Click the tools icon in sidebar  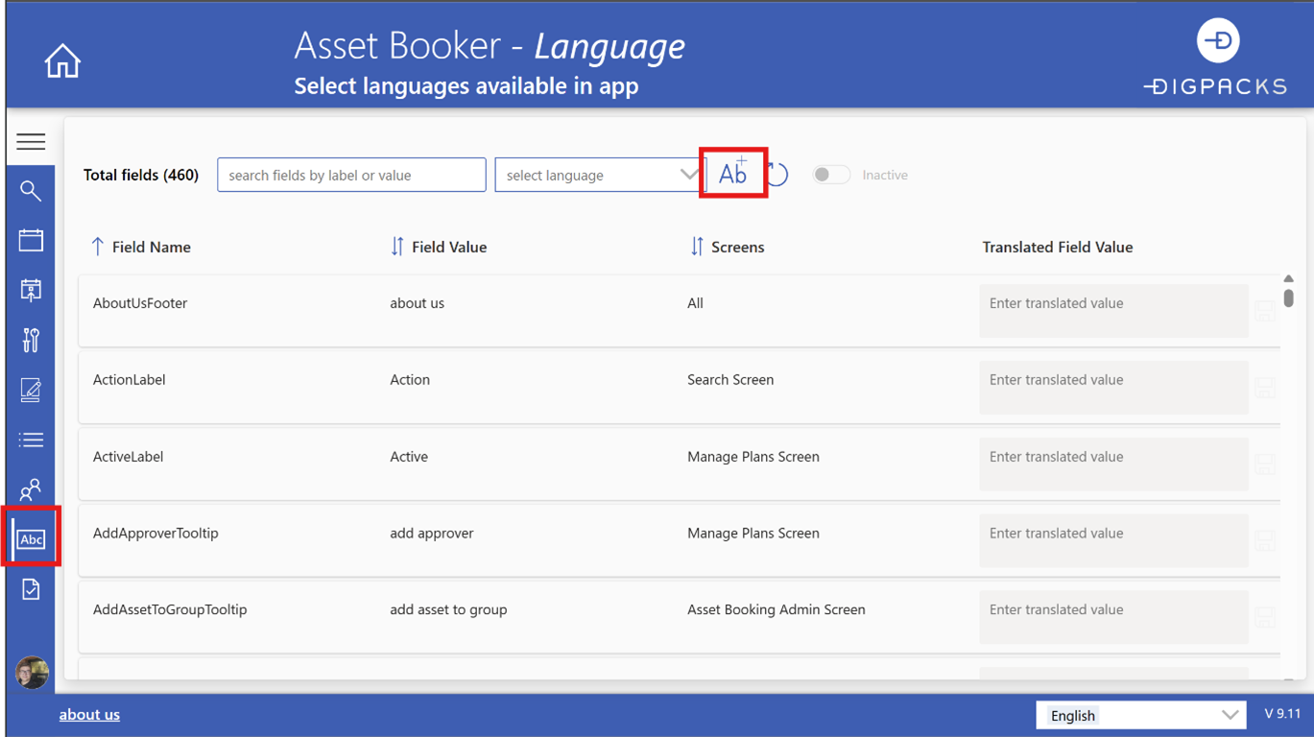[x=31, y=340]
